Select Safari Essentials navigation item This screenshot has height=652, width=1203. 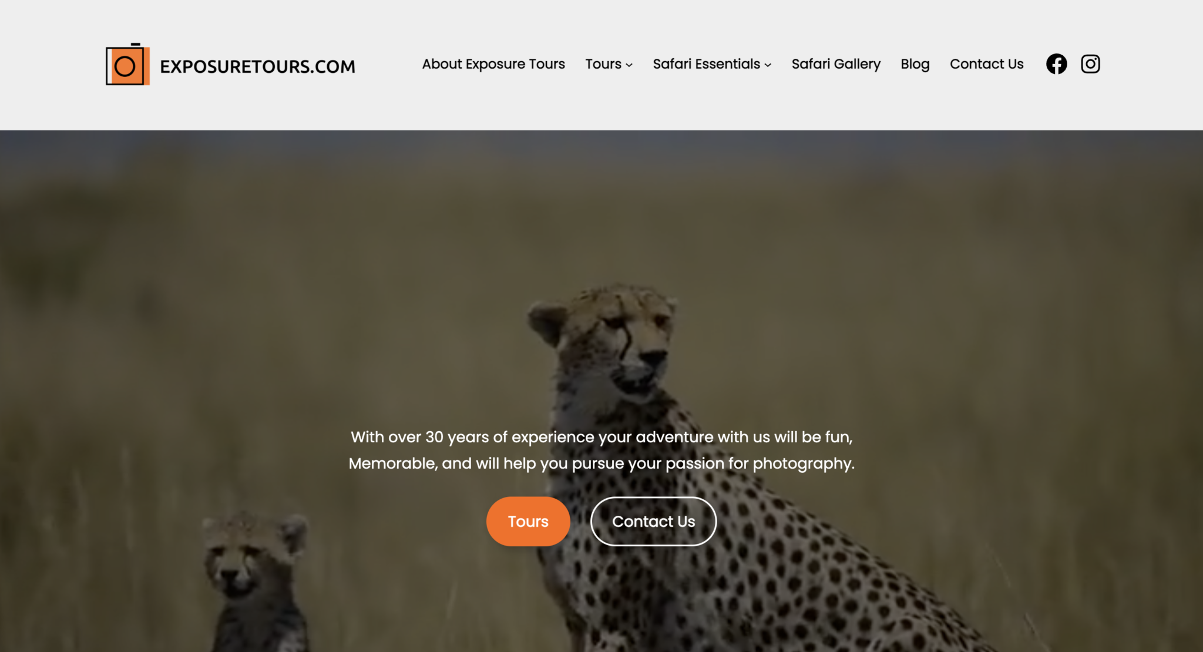click(x=707, y=64)
